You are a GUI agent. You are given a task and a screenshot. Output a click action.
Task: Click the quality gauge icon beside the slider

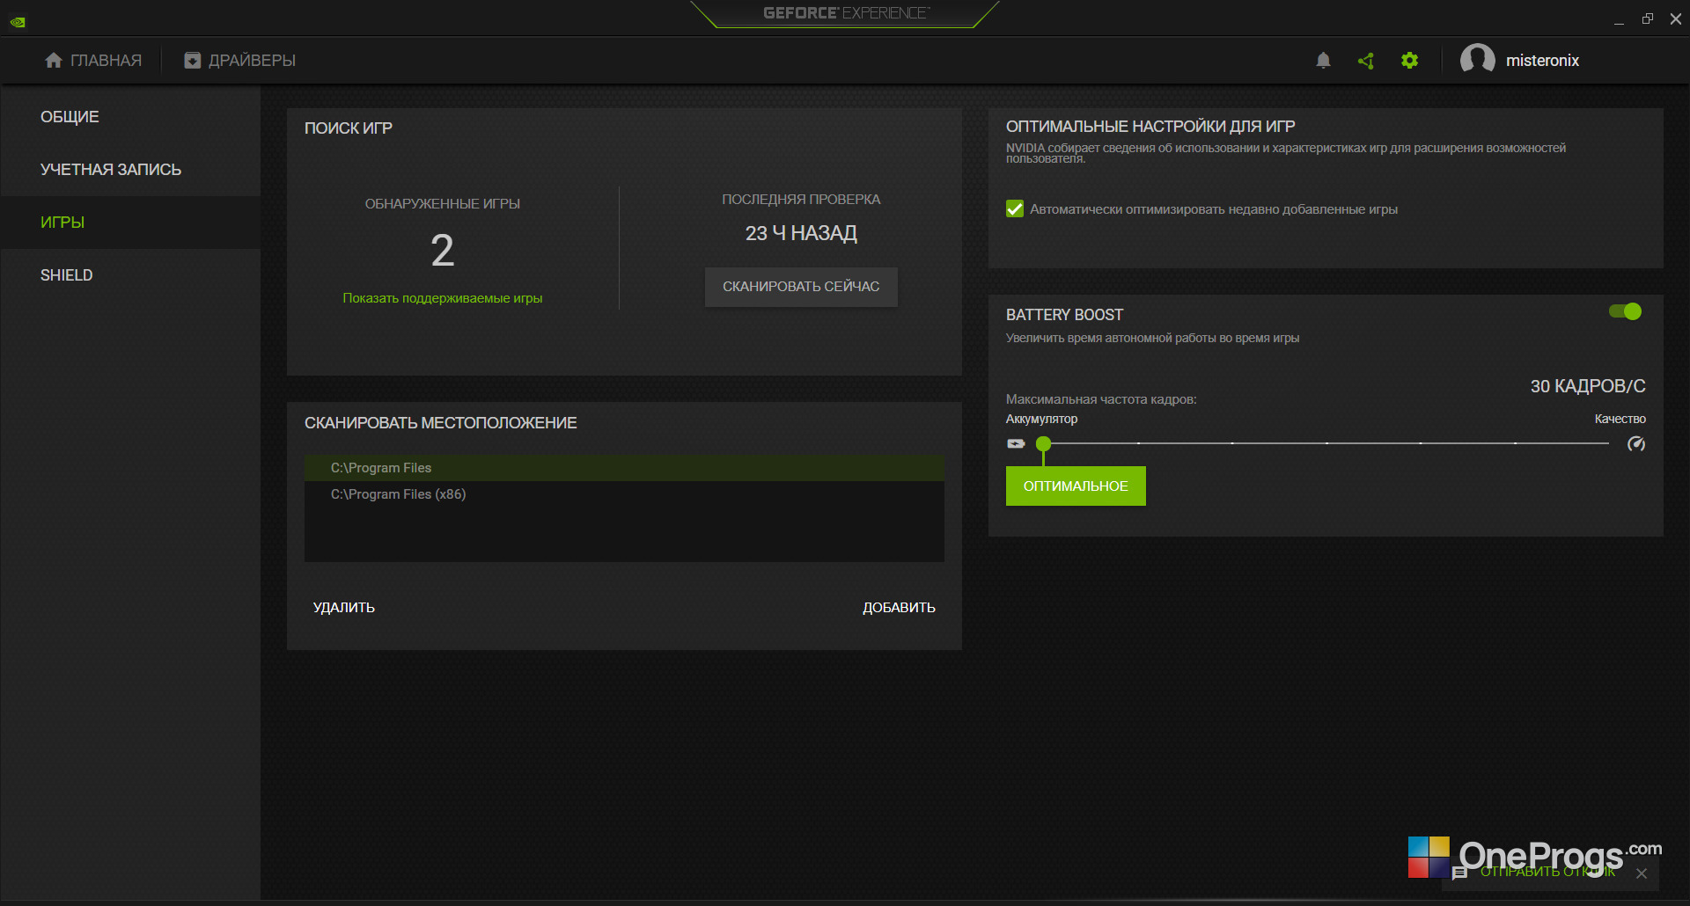coord(1636,443)
